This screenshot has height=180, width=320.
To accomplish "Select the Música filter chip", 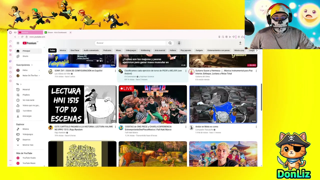I will [x=63, y=50].
